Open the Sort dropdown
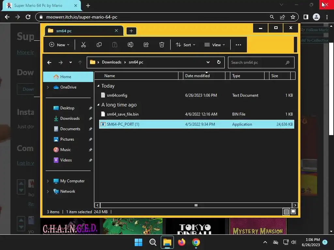334x250 pixels. click(x=185, y=45)
